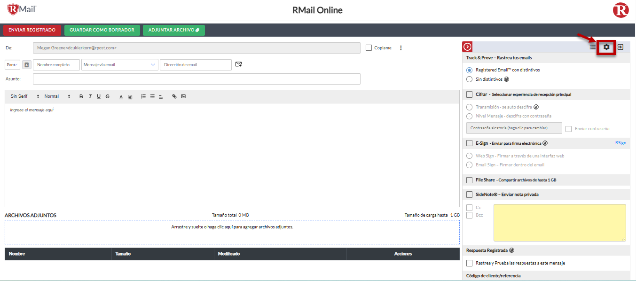
Task: Insert an image into the message
Action: pos(183,96)
